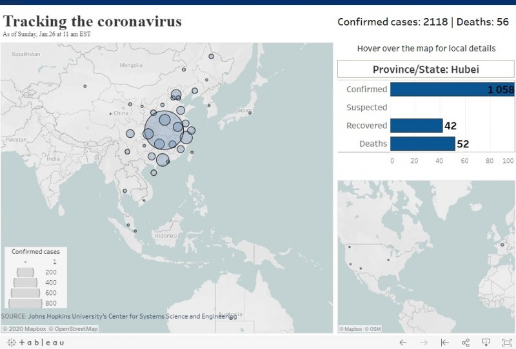This screenshot has height=349, width=516.
Task: Click the Deaths bar showing 52
Action: coord(422,144)
